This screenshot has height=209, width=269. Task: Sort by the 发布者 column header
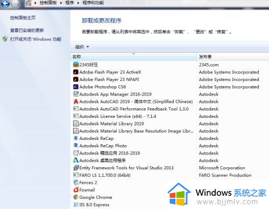coord(233,57)
